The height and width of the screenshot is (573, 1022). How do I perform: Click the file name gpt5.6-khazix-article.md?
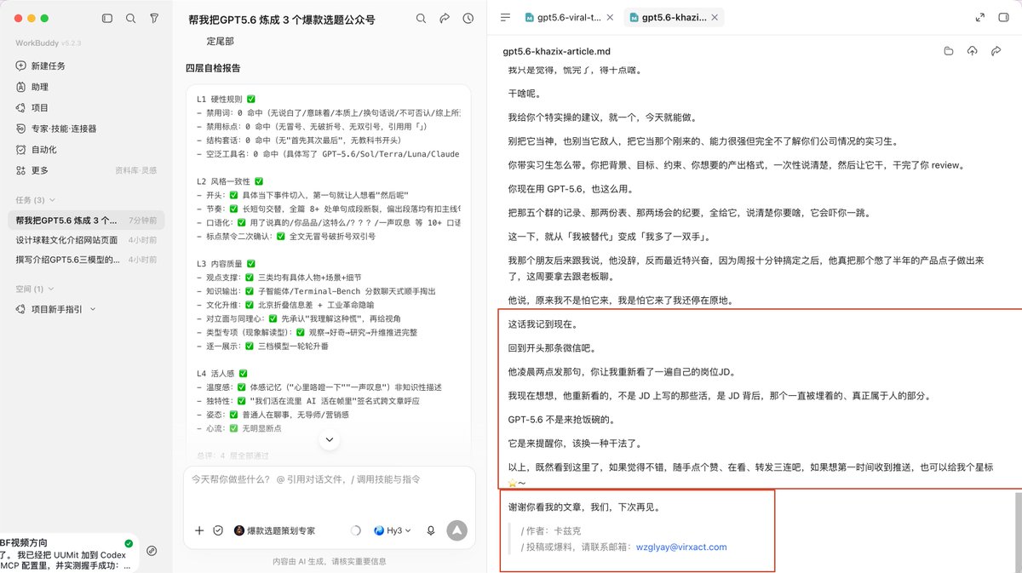pyautogui.click(x=556, y=51)
